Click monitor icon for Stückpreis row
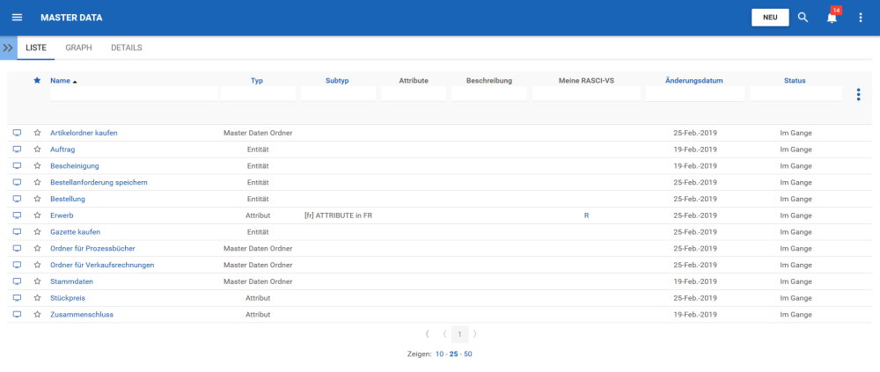 point(17,298)
